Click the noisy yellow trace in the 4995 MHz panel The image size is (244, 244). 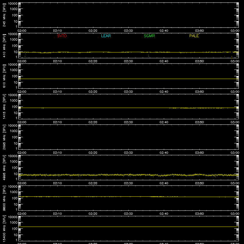pyautogui.click(x=128, y=175)
